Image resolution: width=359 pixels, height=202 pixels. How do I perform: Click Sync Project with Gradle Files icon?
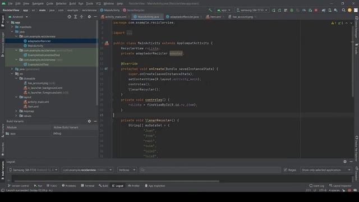coord(324,10)
